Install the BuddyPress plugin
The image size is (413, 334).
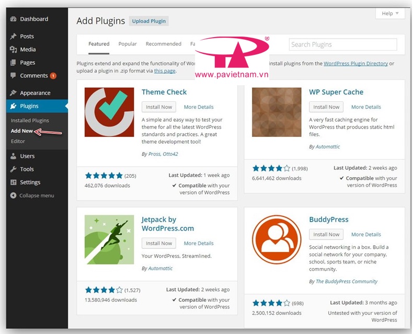pyautogui.click(x=326, y=235)
